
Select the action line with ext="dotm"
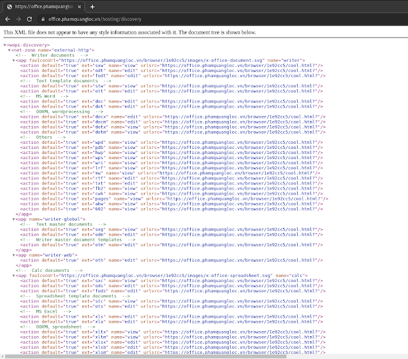173,132
